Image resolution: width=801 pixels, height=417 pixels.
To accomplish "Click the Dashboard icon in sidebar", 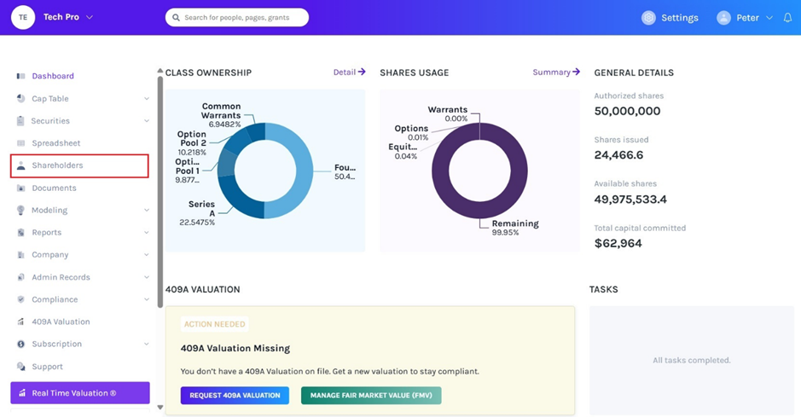I will pyautogui.click(x=20, y=77).
